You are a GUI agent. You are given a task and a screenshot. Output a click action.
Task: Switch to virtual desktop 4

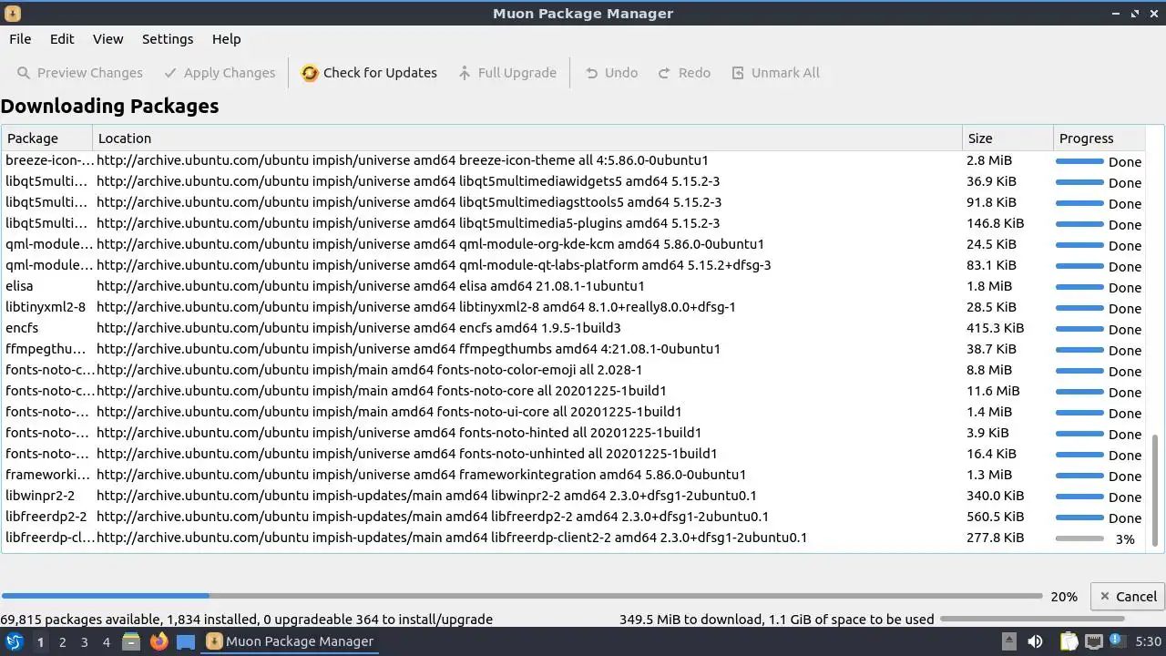coord(106,641)
